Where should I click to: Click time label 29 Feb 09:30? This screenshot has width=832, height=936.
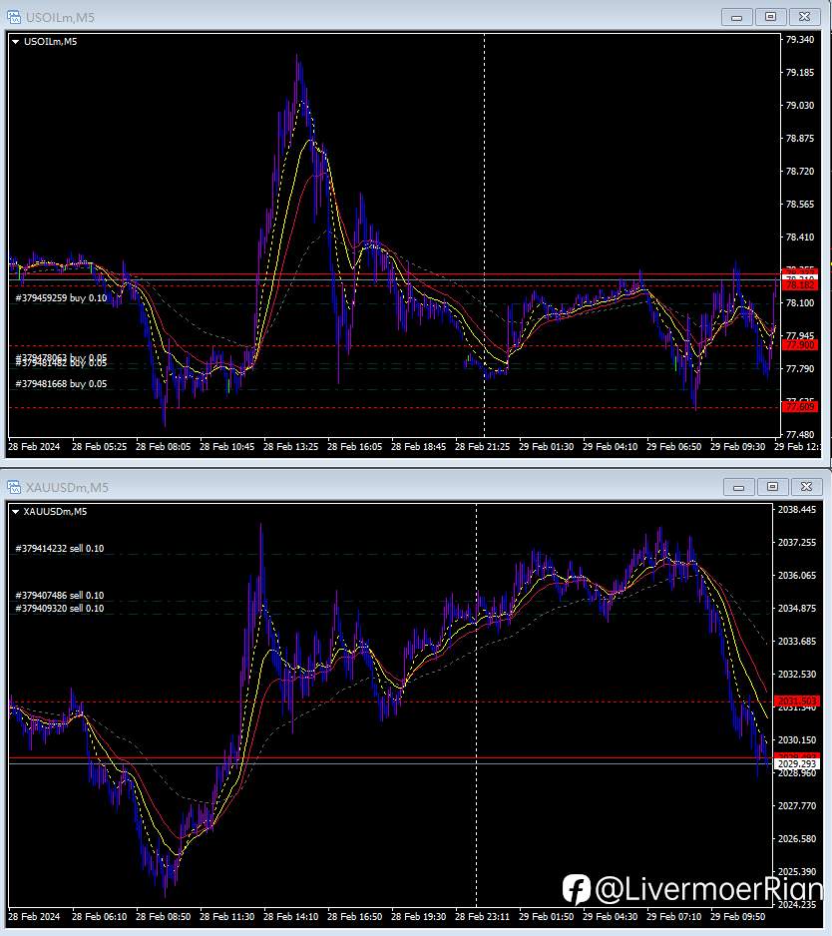pos(737,446)
